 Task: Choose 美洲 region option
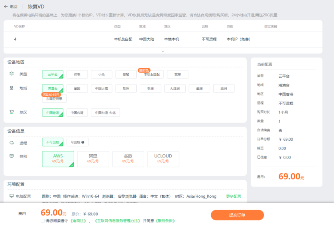tap(199, 88)
